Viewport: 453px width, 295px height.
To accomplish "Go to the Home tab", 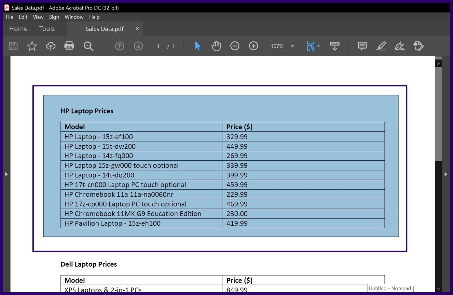I will (18, 29).
